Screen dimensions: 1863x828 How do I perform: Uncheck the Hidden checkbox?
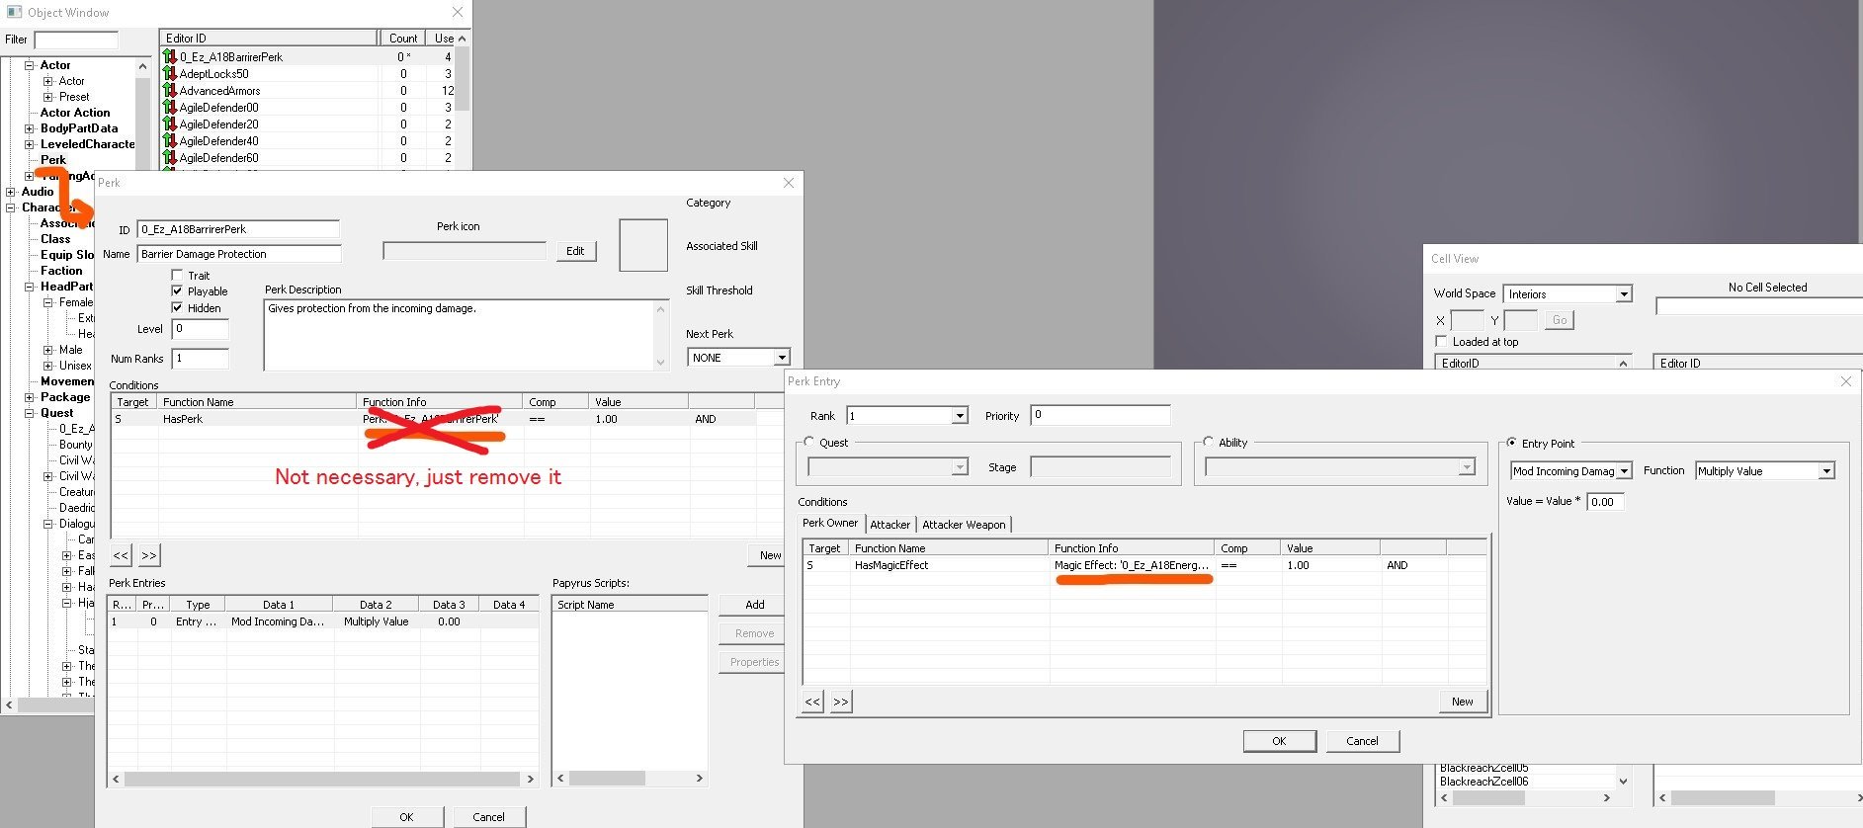click(177, 308)
